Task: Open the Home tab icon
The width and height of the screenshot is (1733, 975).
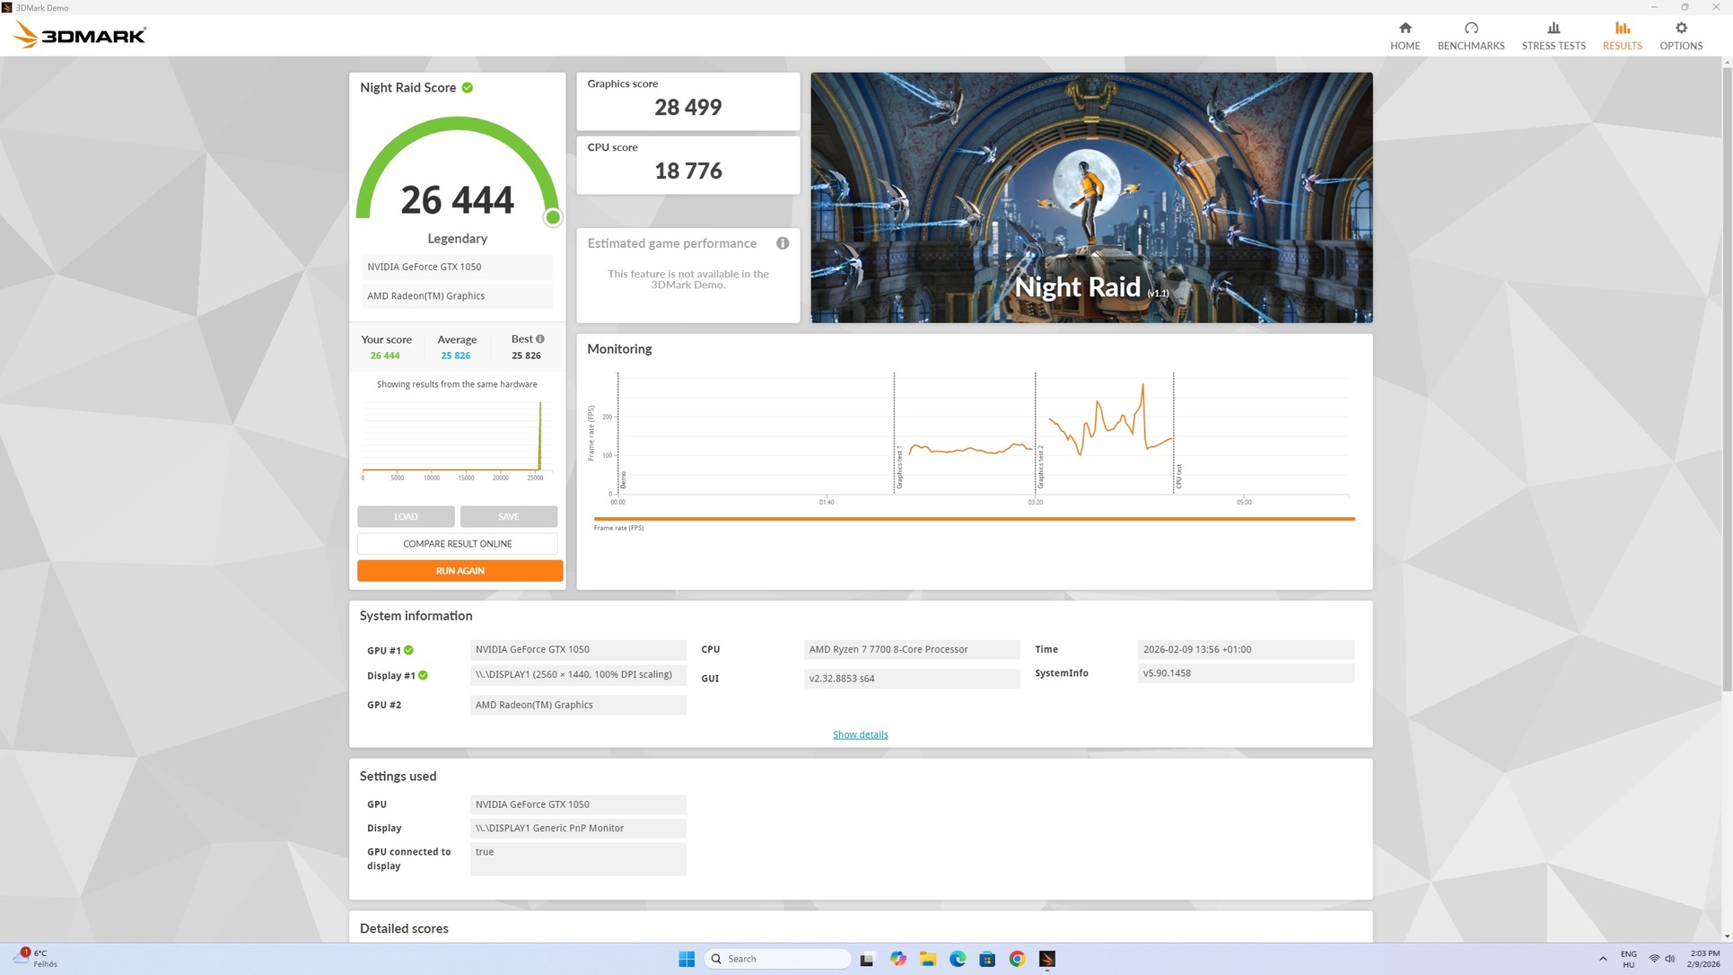Action: 1405,29
